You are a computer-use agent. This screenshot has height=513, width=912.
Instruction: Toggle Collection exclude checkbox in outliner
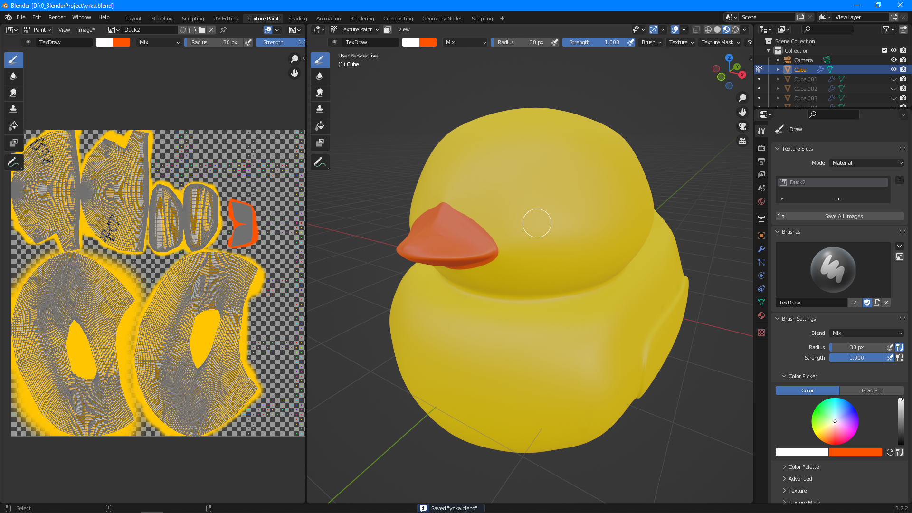pos(884,50)
